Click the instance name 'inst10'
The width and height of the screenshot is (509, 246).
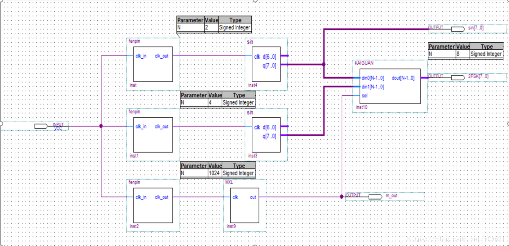[x=362, y=107]
